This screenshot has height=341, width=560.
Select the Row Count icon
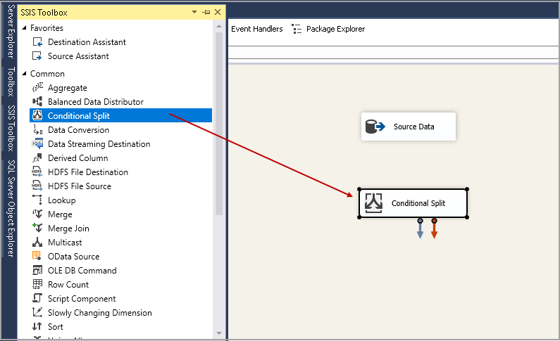[x=37, y=284]
